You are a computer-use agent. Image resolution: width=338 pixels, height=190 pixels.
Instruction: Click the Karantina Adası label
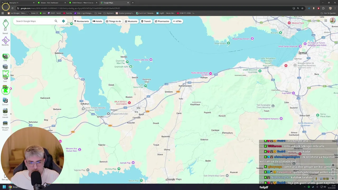click(147, 80)
